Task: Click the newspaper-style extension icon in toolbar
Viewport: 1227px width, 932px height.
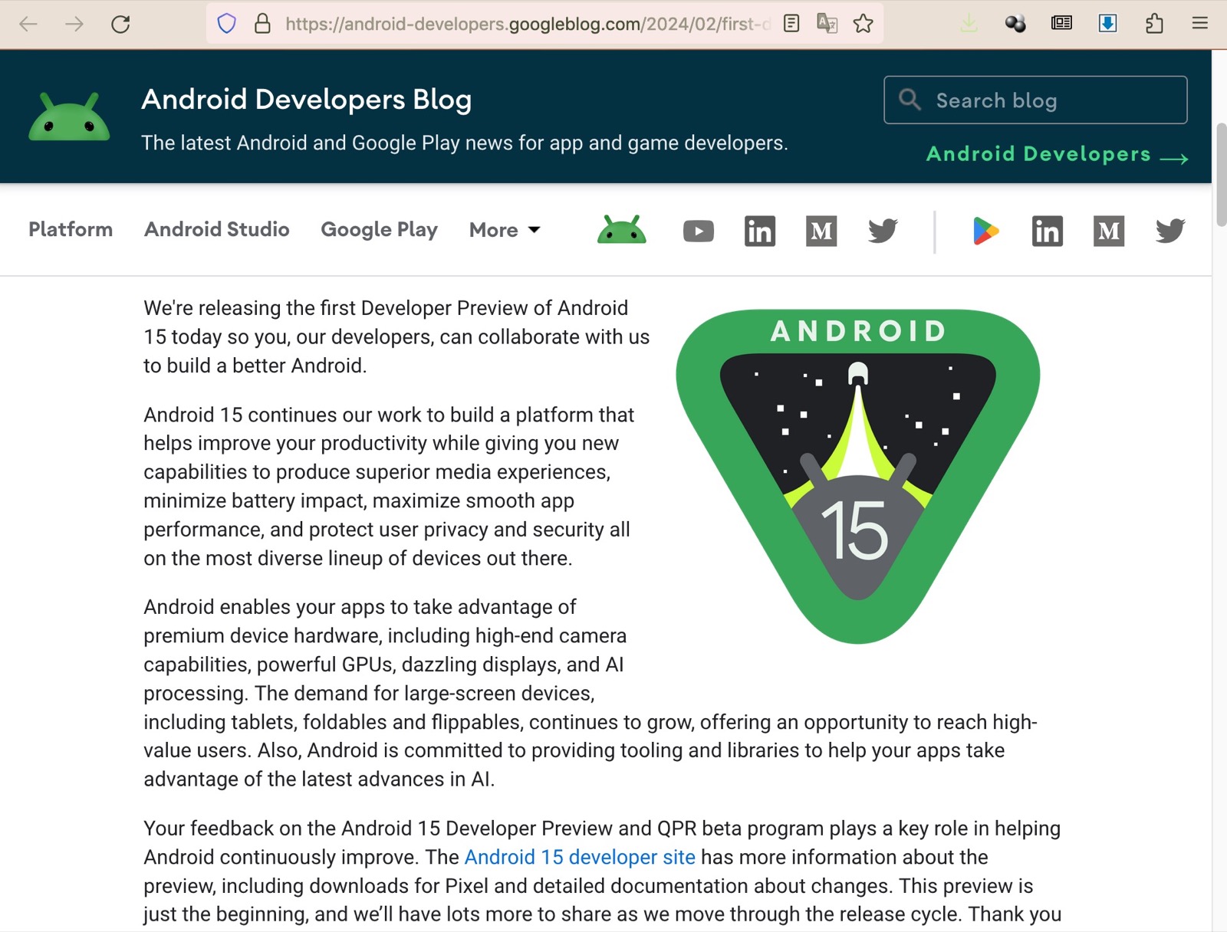Action: 1062,24
